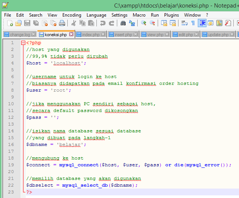Open the Window menu

192,15
